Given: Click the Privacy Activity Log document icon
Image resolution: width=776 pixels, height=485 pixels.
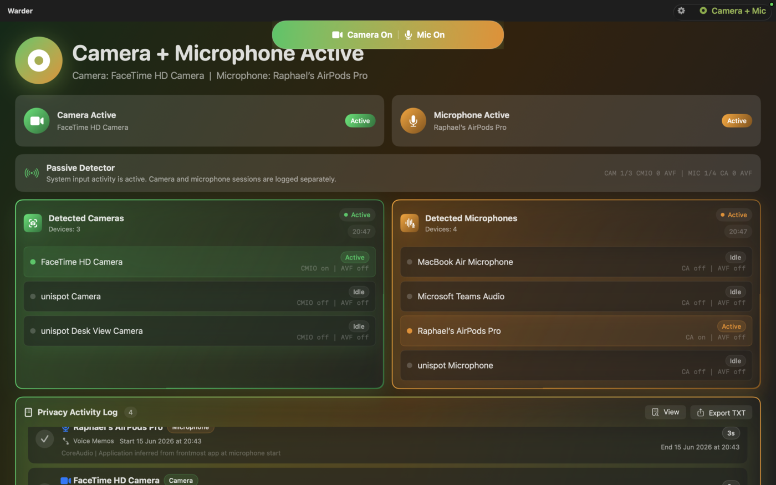Looking at the screenshot, I should (x=28, y=412).
